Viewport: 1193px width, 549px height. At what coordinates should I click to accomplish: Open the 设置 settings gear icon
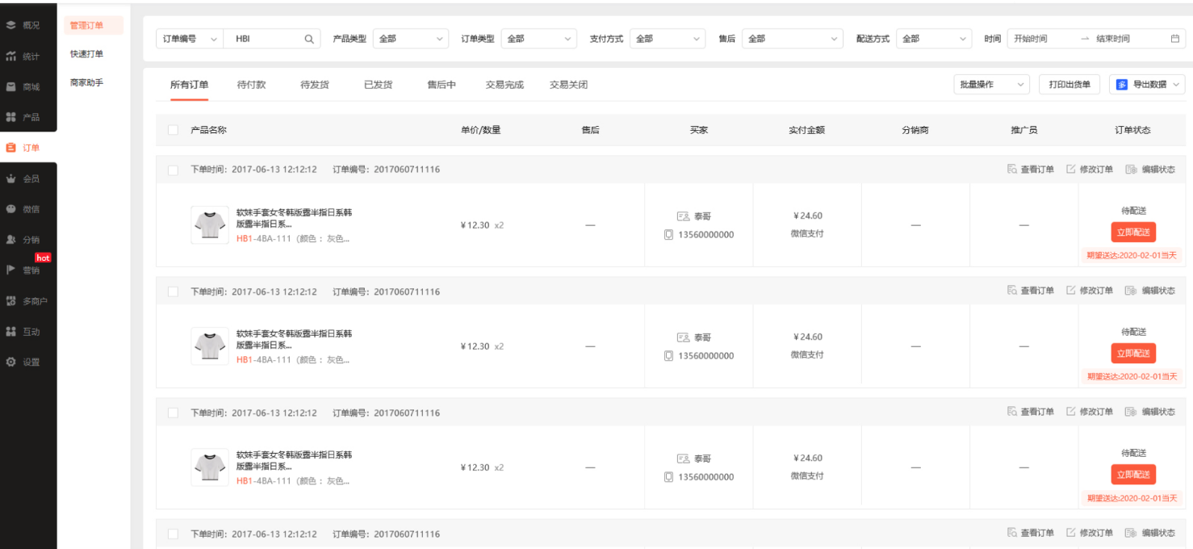coord(10,363)
